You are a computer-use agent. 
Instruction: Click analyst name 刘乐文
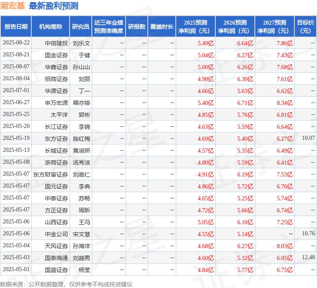(81, 43)
